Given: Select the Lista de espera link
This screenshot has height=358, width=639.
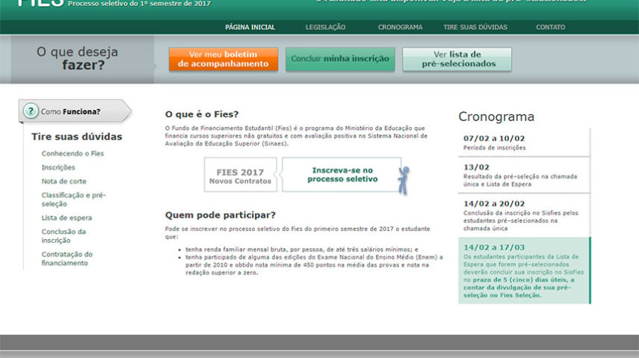Looking at the screenshot, I should [x=67, y=217].
